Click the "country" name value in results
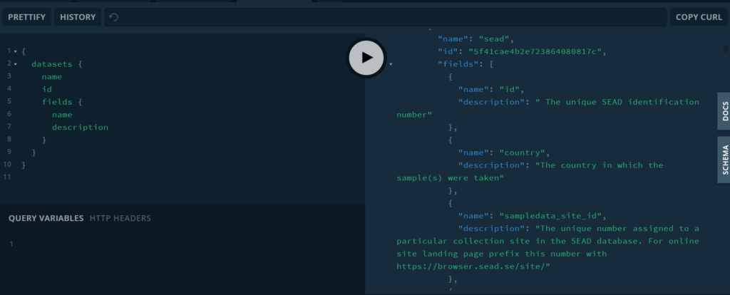 tap(523, 152)
